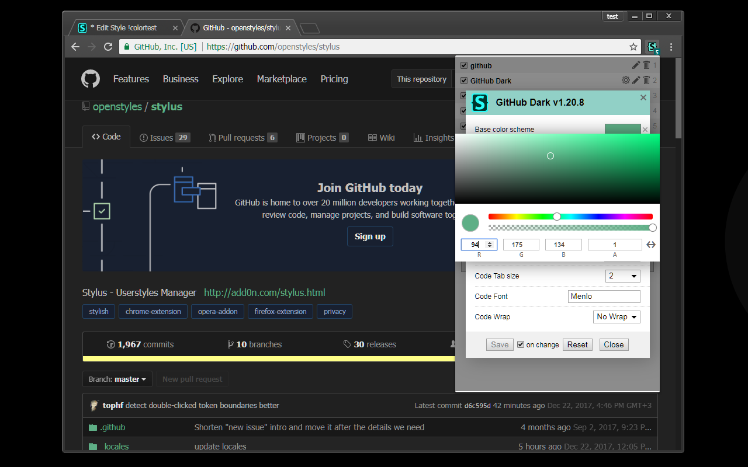Open the Code Wrap dropdown
The height and width of the screenshot is (467, 748).
[617, 316]
